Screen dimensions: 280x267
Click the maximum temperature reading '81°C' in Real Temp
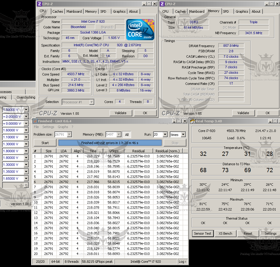pyautogui.click(x=203, y=204)
